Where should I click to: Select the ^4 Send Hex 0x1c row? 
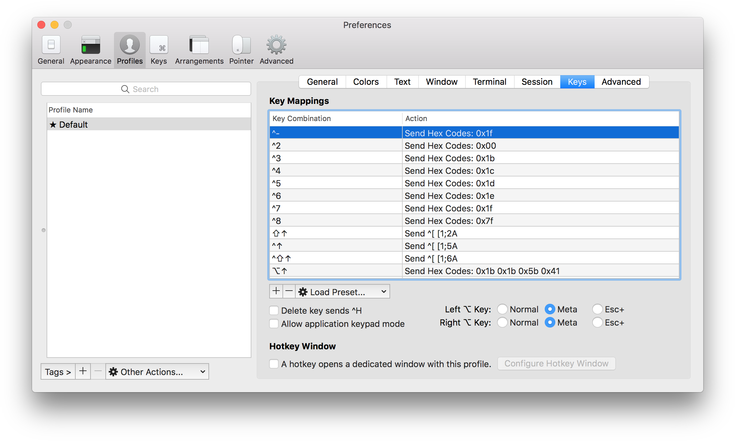pyautogui.click(x=474, y=171)
